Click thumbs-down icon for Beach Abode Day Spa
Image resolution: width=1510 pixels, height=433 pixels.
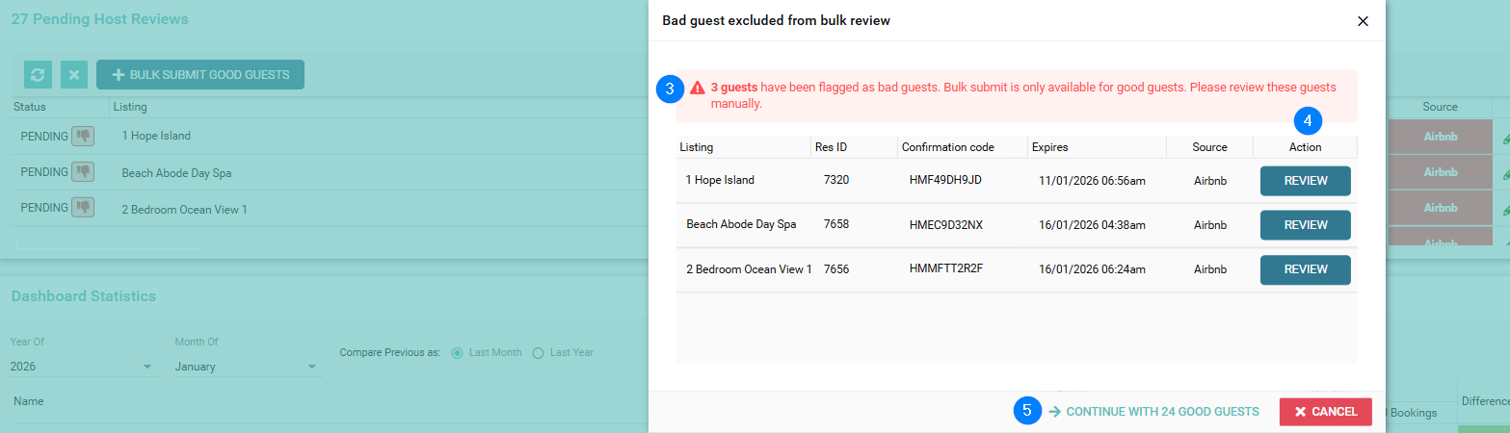(x=83, y=172)
